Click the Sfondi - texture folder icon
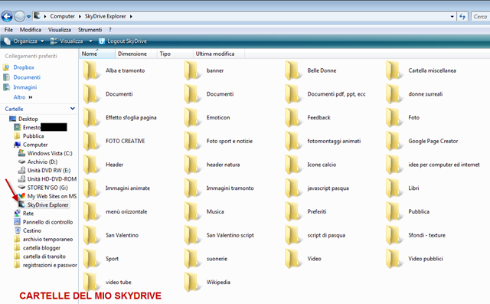 coord(394,235)
